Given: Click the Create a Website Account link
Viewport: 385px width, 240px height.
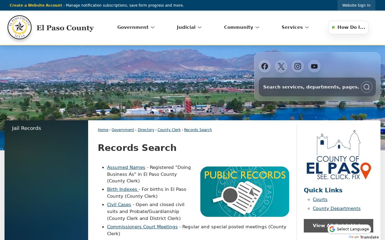Looking at the screenshot, I should (x=36, y=5).
